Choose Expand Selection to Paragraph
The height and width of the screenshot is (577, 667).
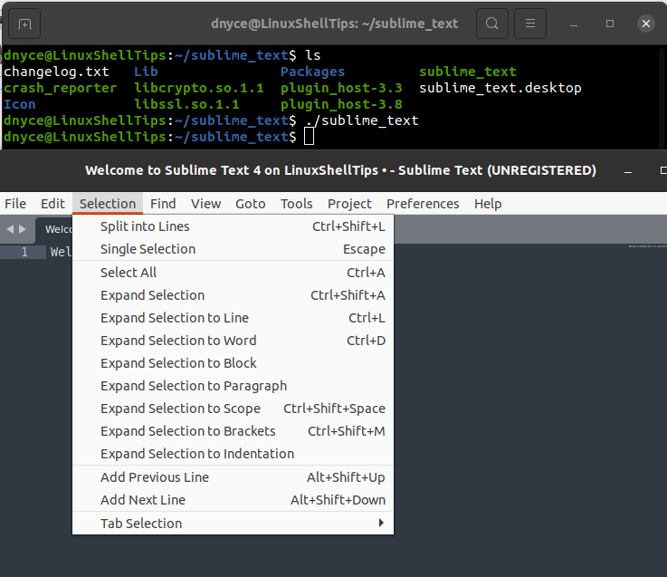pos(233,385)
